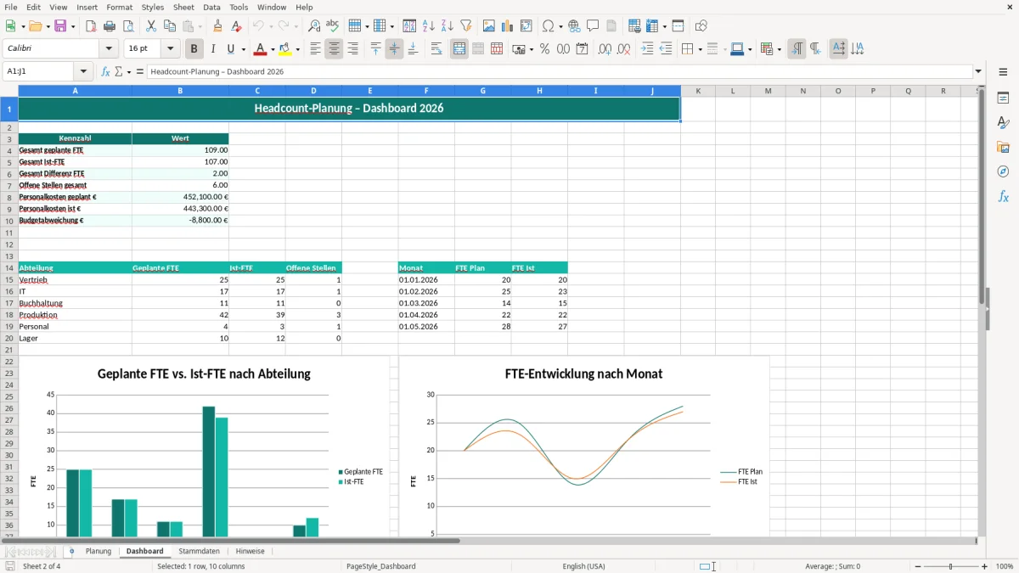The image size is (1019, 573).
Task: Apply the yellow background color swatch
Action: (x=285, y=49)
